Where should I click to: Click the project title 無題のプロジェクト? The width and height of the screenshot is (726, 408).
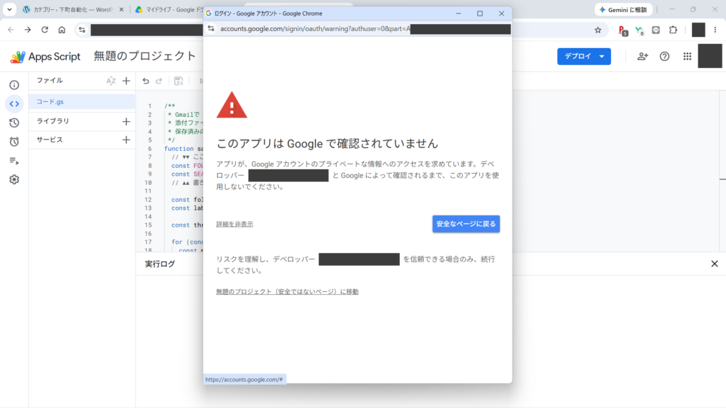click(x=145, y=57)
